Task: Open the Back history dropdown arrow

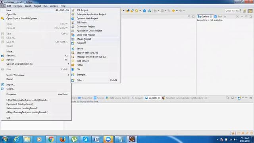Action: (177, 11)
